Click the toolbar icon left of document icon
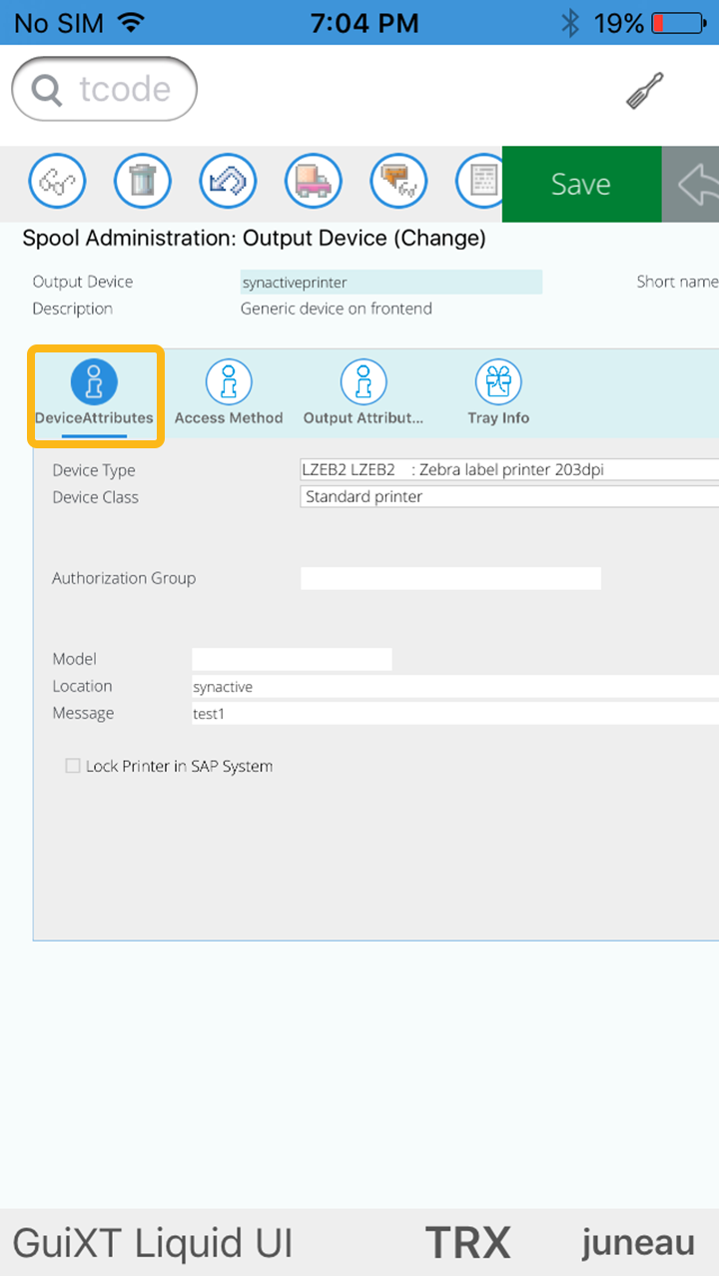The image size is (719, 1276). point(398,183)
